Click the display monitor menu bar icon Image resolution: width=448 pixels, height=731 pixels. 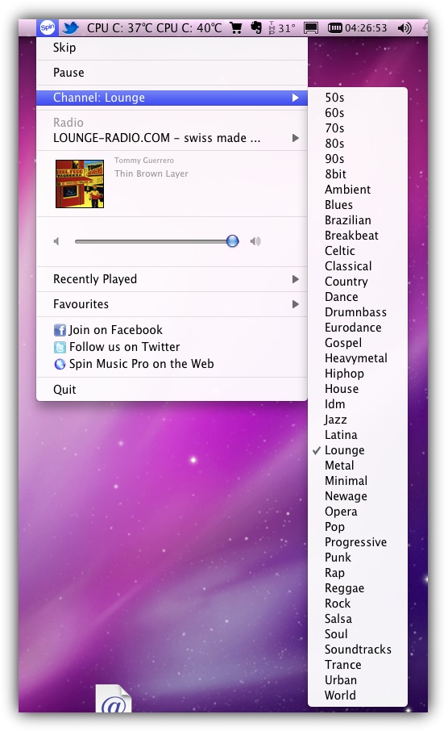click(x=311, y=28)
